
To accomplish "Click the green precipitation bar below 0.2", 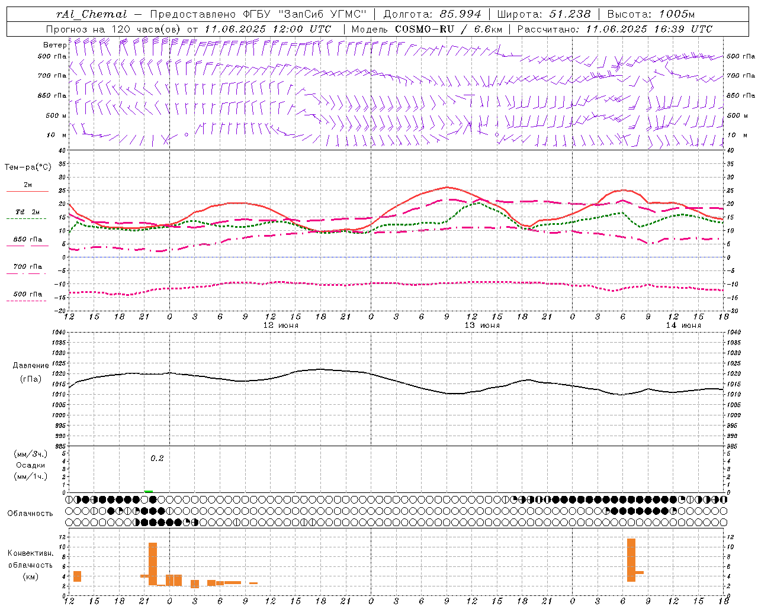I will 149,491.
